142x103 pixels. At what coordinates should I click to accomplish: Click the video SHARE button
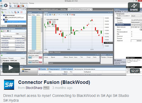[x=134, y=7]
